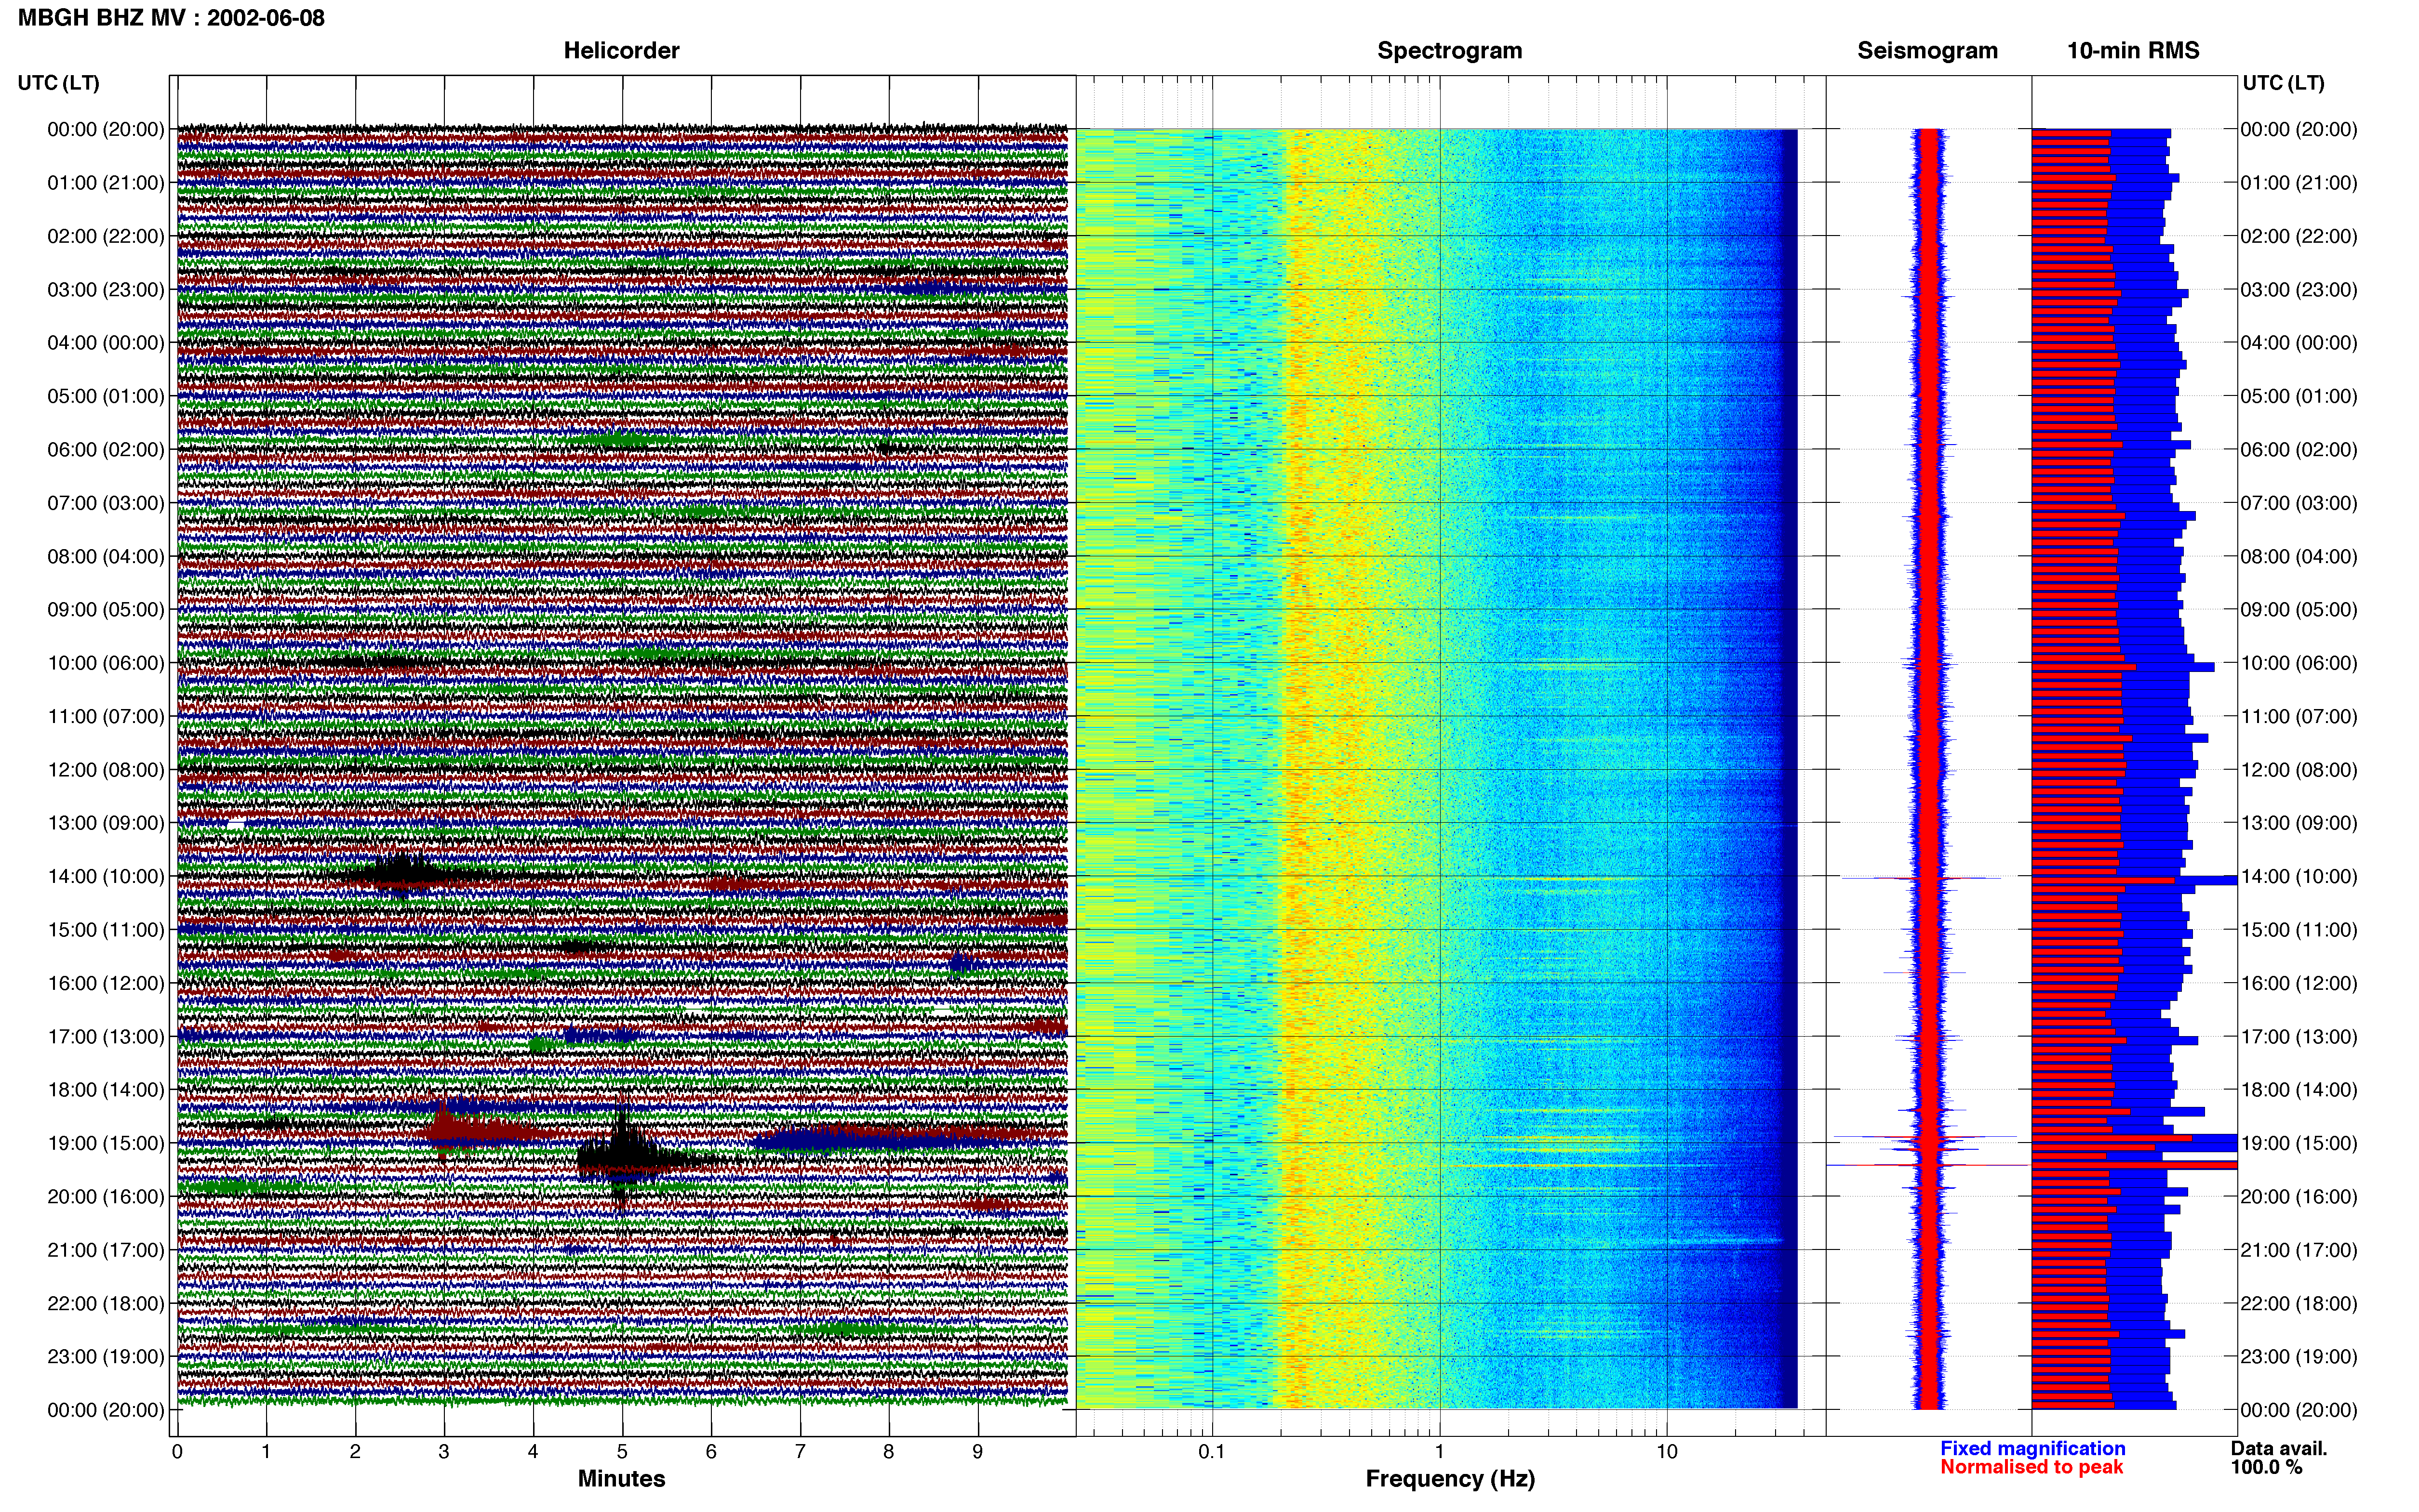Image resolution: width=2419 pixels, height=1512 pixels.
Task: Click the 'Spectrogram' panel heading
Action: [x=1450, y=50]
